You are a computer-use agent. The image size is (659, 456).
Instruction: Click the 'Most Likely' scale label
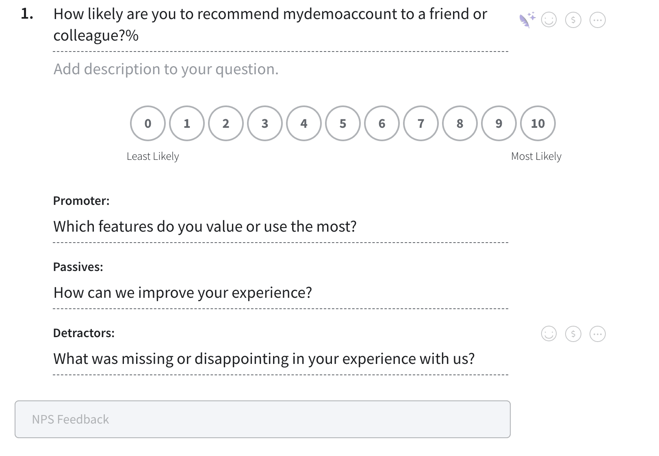pyautogui.click(x=536, y=156)
